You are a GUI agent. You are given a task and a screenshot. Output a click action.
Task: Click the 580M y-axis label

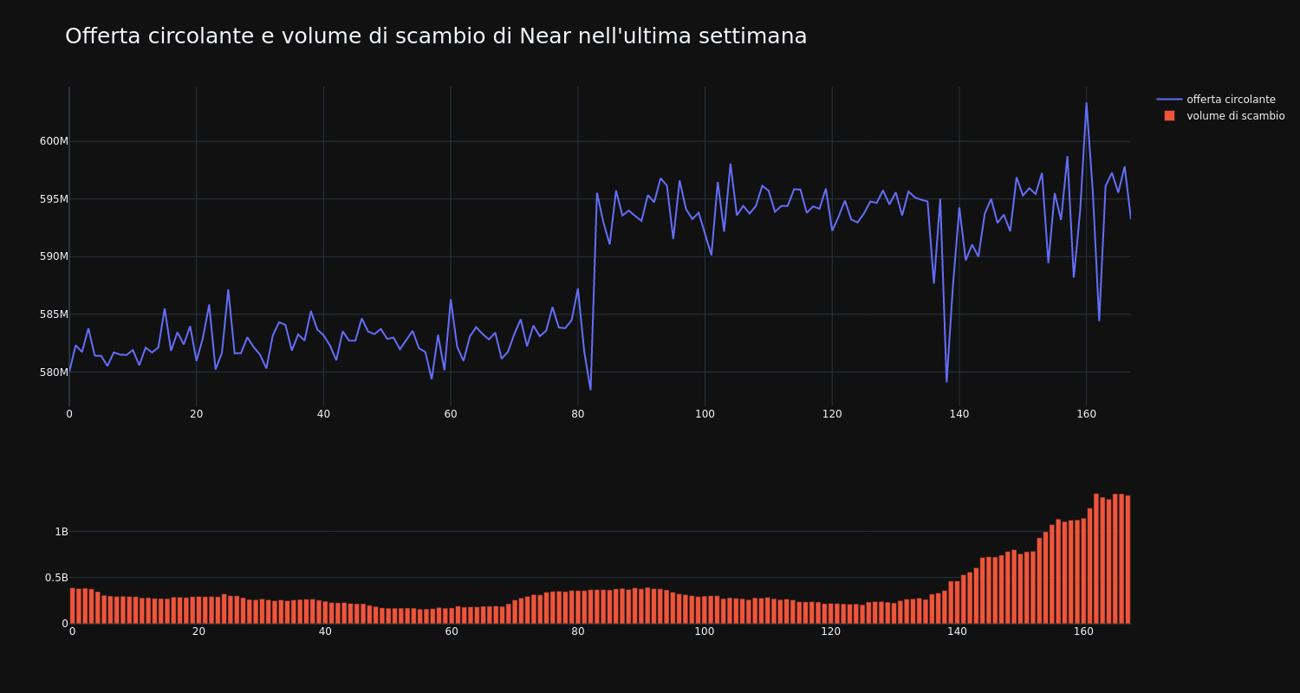coord(54,372)
